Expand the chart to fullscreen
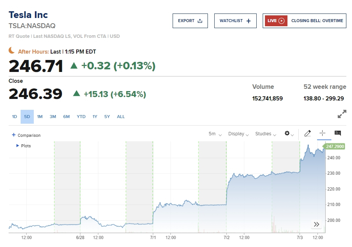Viewport: 352px width, 247px height. pyautogui.click(x=341, y=115)
